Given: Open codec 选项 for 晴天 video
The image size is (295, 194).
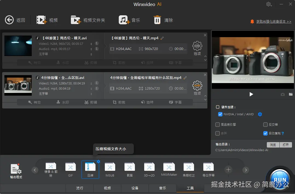Looking at the screenshot, I should 197,48.
